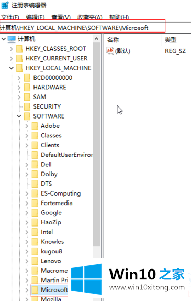The image size is (191, 301).
Task: Click the Dell folder icon
Action: point(35,165)
